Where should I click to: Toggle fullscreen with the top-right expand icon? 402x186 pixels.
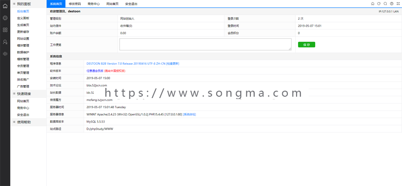pos(398,4)
